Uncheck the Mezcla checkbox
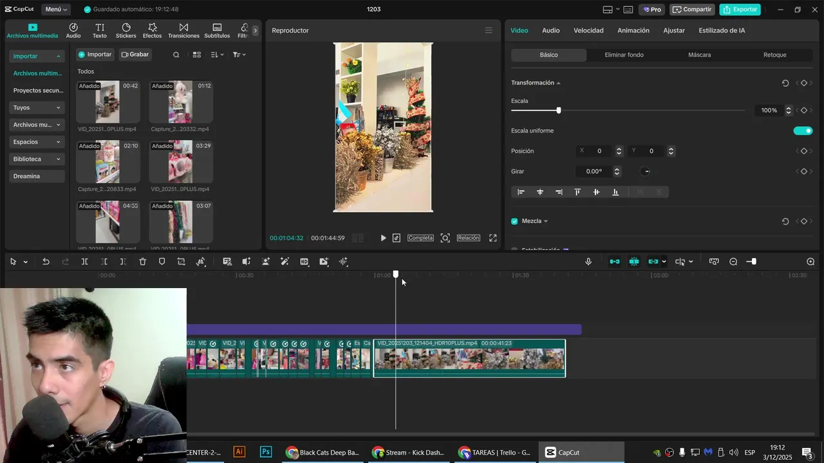This screenshot has height=463, width=824. pyautogui.click(x=514, y=221)
